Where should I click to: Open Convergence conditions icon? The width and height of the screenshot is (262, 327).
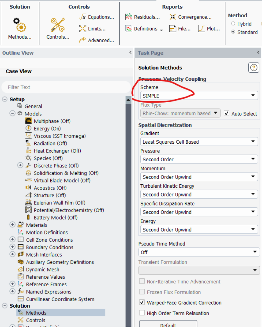pos(173,17)
